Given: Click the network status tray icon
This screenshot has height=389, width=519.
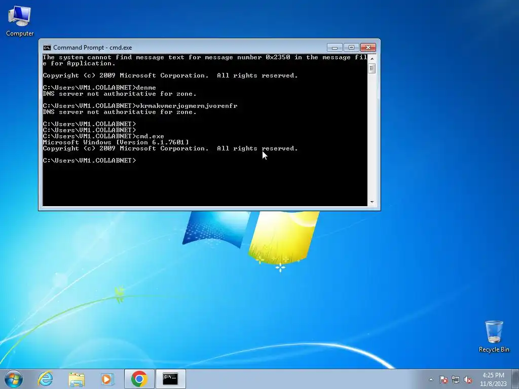Looking at the screenshot, I should point(456,379).
